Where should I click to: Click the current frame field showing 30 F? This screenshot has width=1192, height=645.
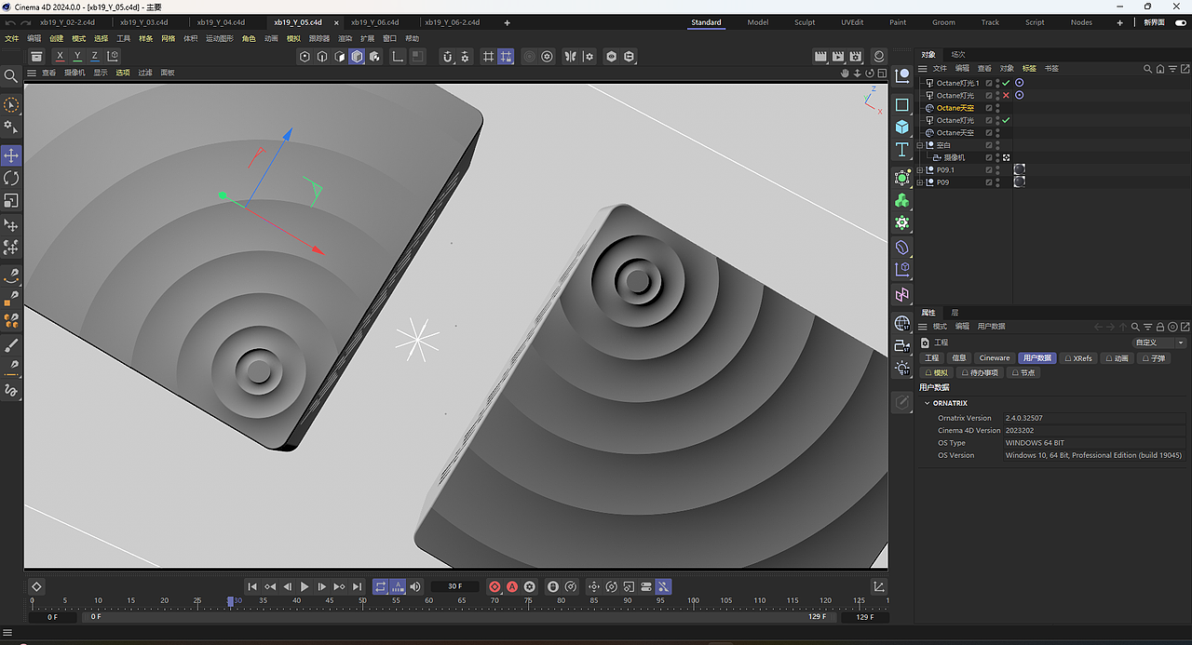coord(454,586)
